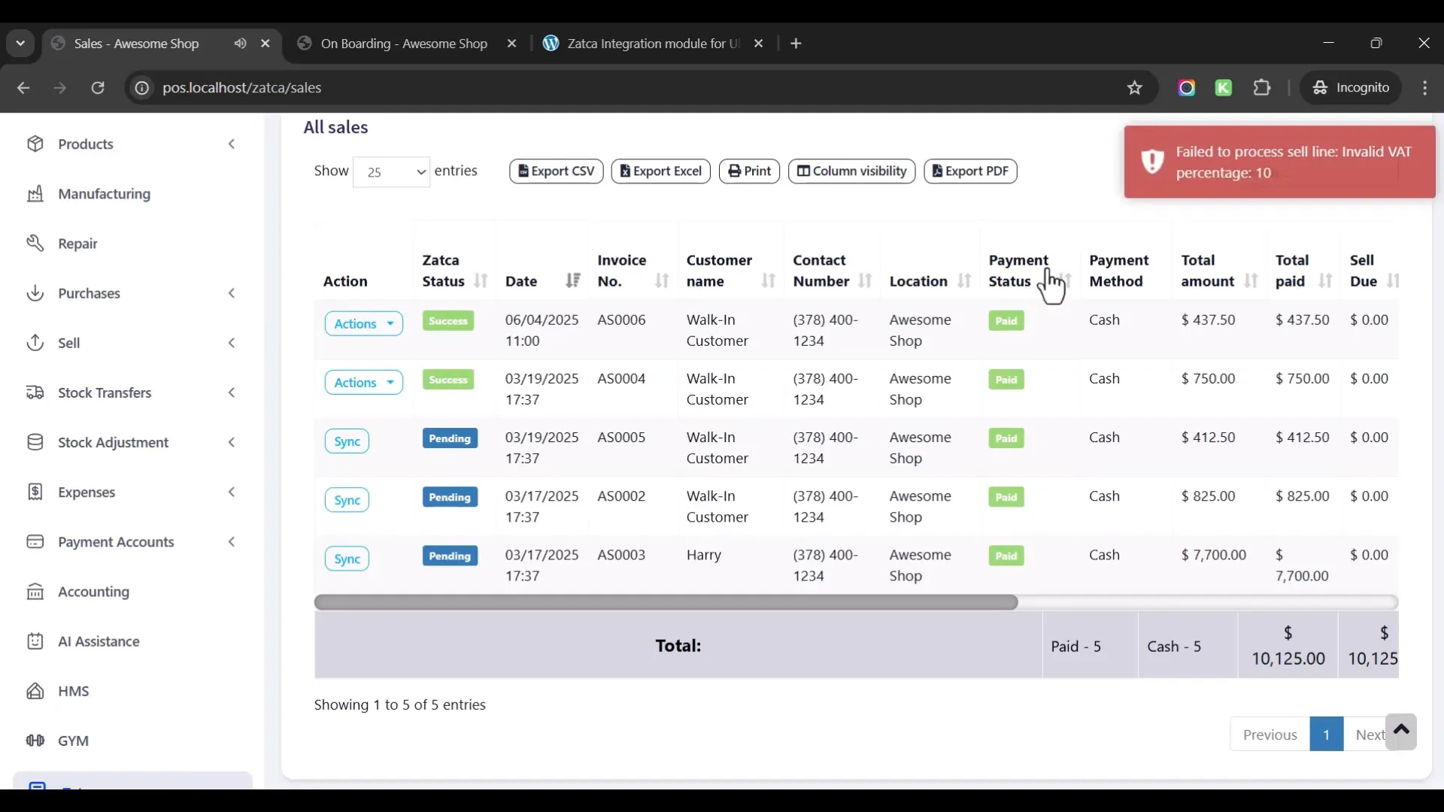
Task: Click the AI Assistance icon
Action: pyautogui.click(x=35, y=641)
